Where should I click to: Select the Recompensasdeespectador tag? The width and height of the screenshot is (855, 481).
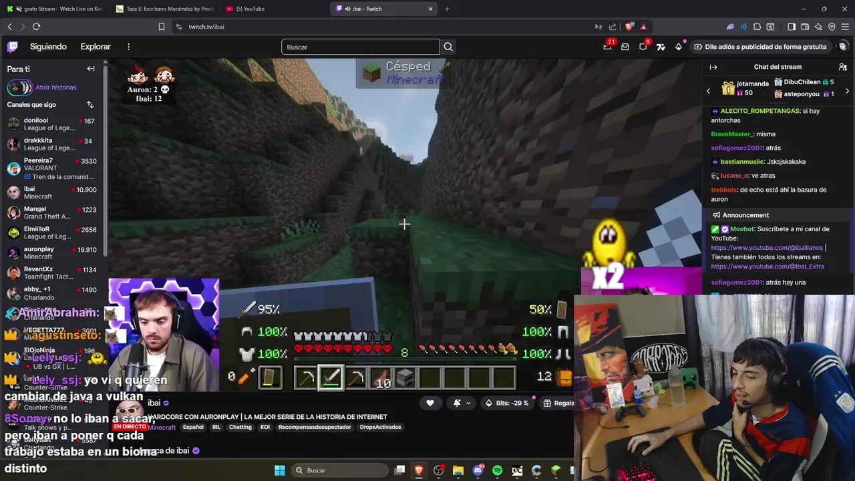[x=315, y=428]
